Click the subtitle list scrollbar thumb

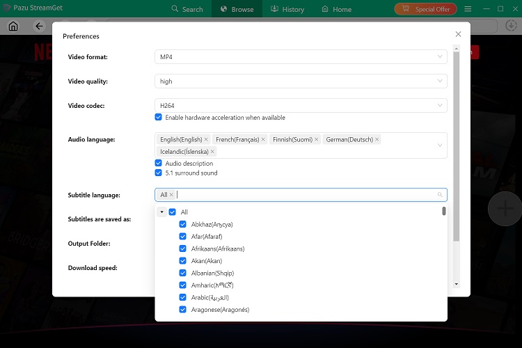[x=444, y=211]
